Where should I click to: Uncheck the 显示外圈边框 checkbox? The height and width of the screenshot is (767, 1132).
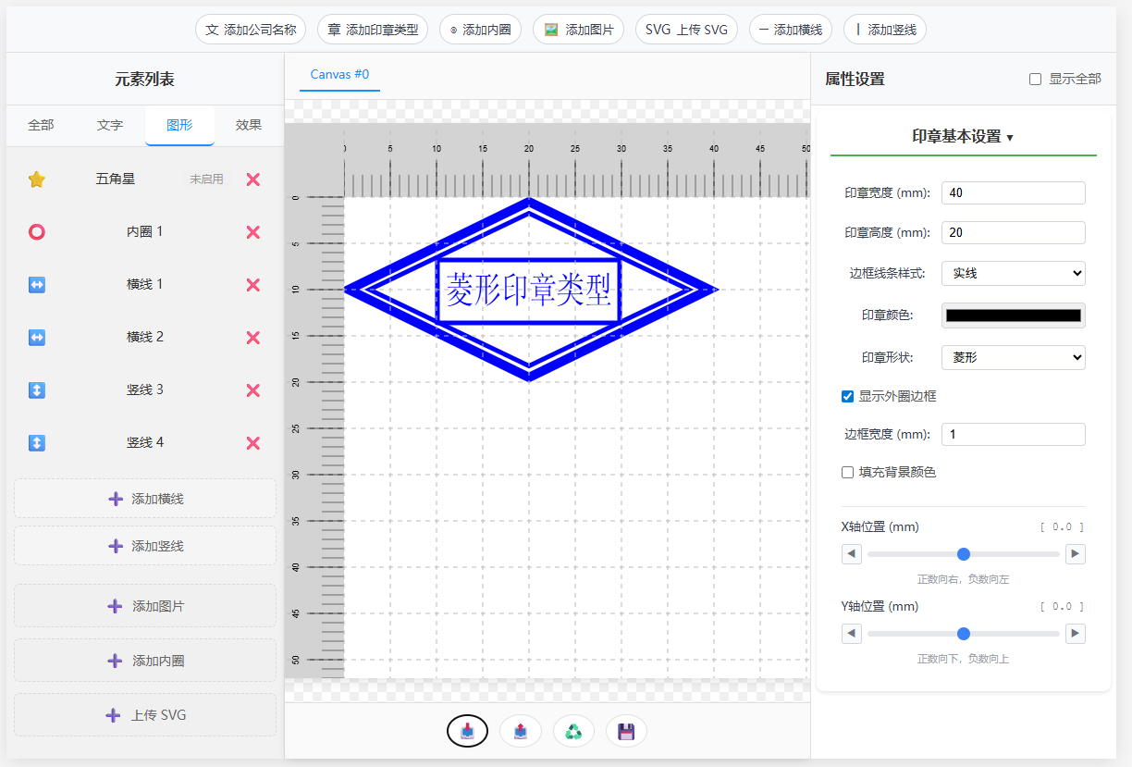tap(847, 396)
